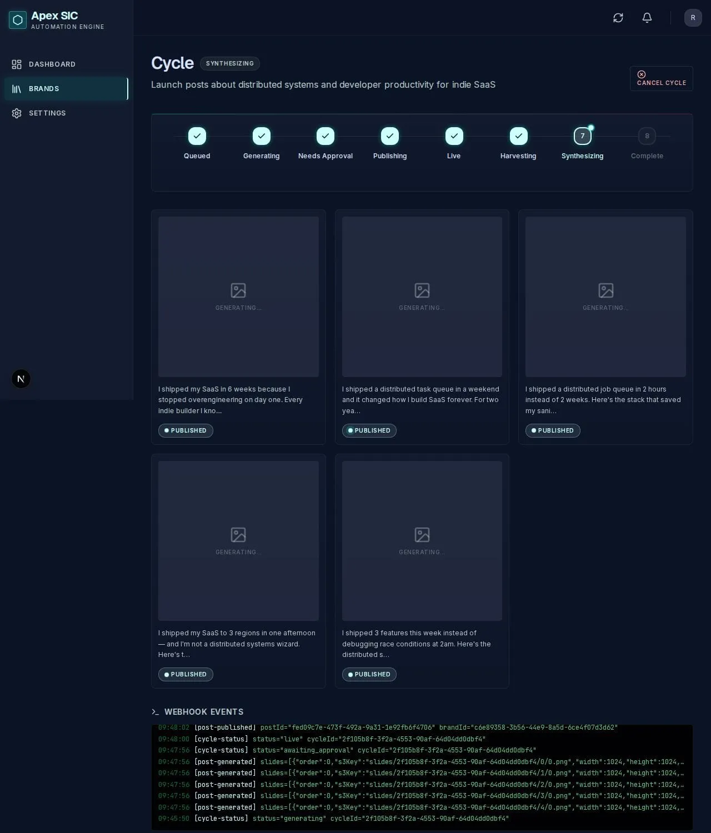Click the cycle description about distributed systems
Viewport: 711px width, 833px height.
323,84
